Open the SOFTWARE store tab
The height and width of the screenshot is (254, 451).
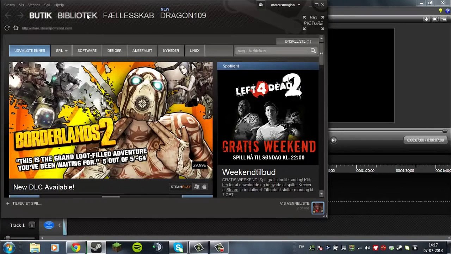click(87, 51)
